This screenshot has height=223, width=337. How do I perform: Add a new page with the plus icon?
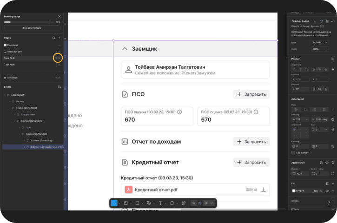pos(59,38)
